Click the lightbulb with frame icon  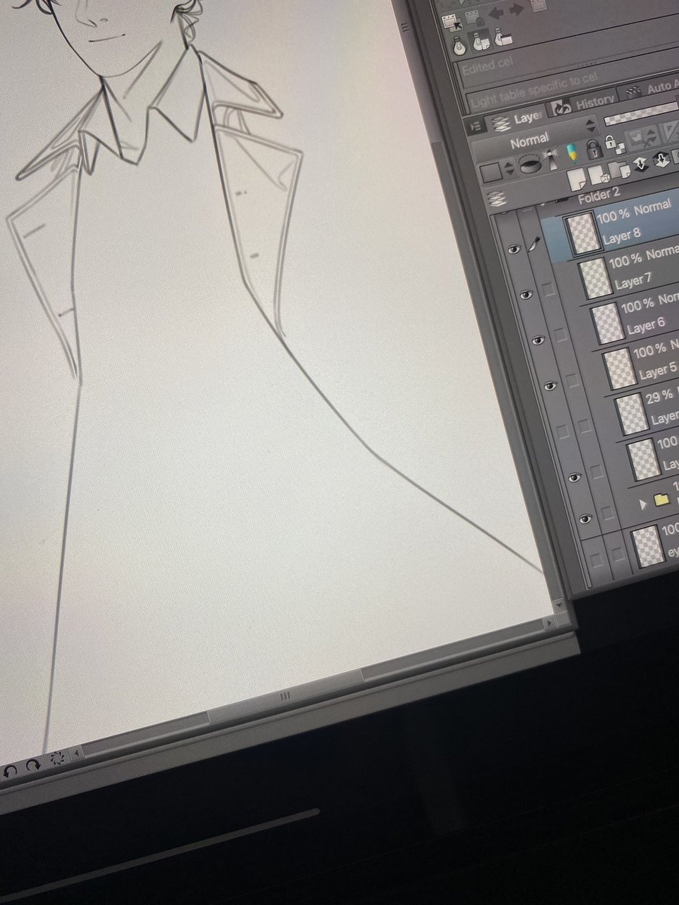[x=502, y=38]
